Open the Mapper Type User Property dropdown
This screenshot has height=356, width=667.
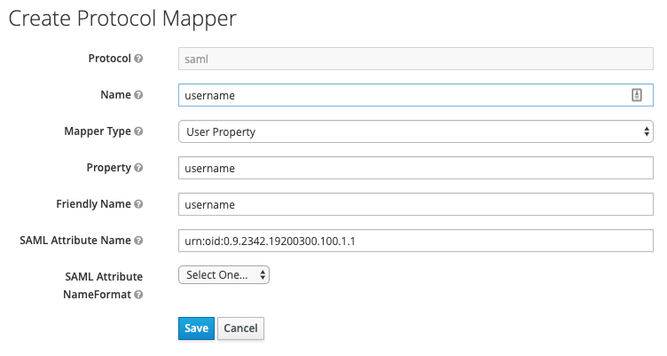416,131
